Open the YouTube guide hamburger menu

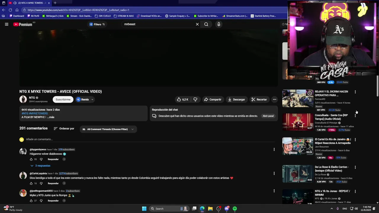(x=7, y=24)
